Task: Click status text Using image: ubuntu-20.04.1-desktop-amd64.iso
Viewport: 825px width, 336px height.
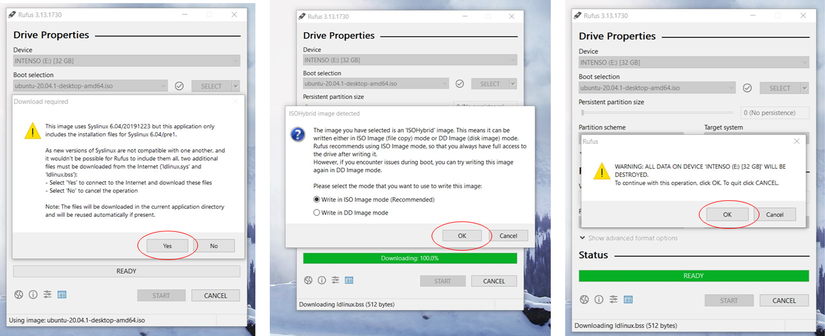Action: [x=77, y=320]
